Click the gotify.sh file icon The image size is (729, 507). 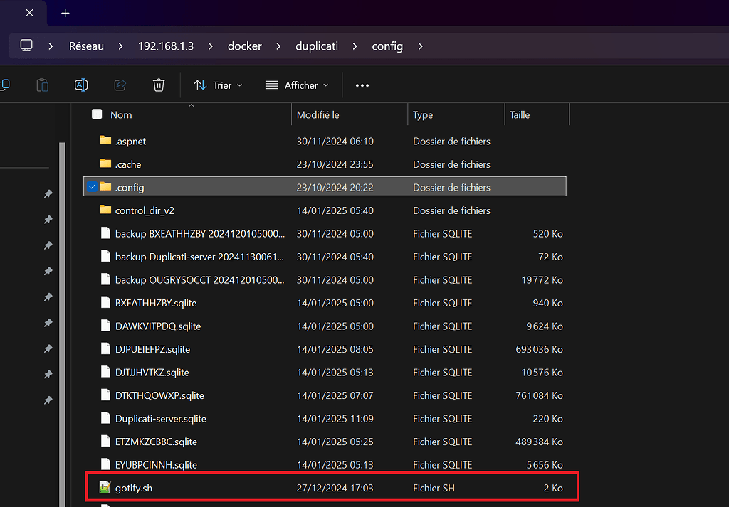[x=105, y=488]
